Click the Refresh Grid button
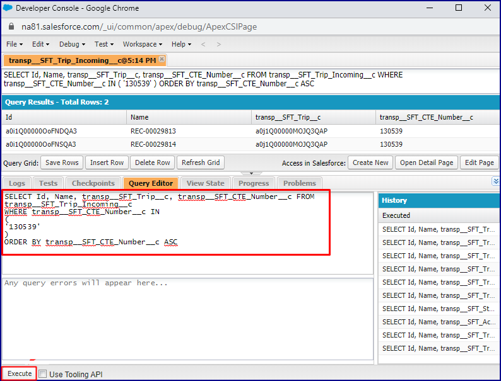The height and width of the screenshot is (381, 501). [201, 162]
